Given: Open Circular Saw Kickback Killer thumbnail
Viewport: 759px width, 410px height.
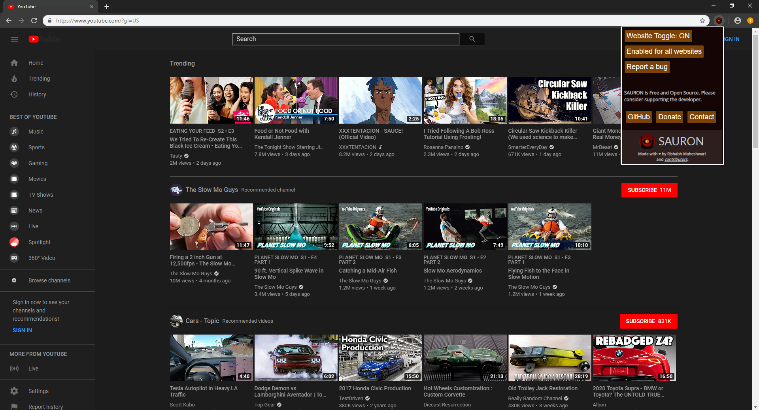Looking at the screenshot, I should click(549, 100).
